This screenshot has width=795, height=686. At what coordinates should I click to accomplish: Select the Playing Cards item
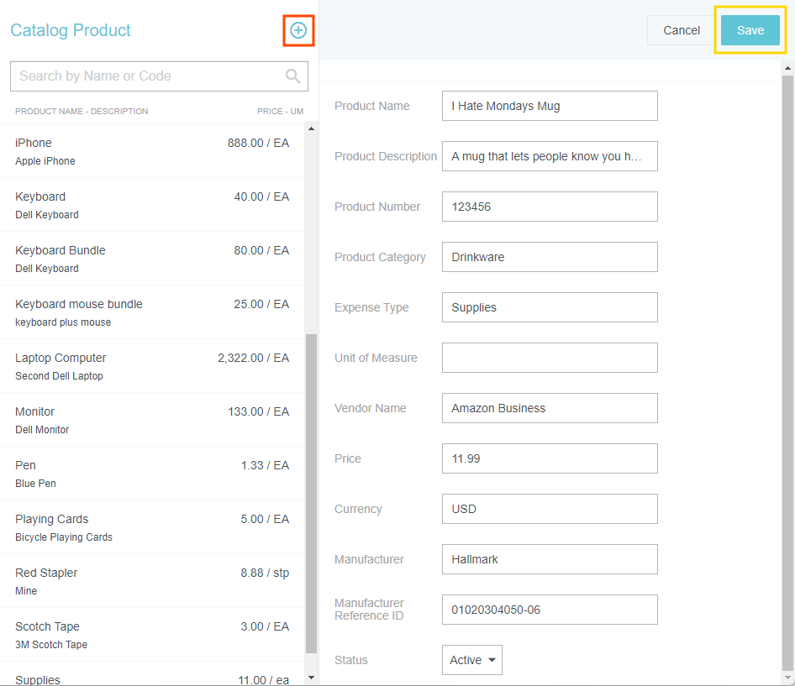point(151,527)
